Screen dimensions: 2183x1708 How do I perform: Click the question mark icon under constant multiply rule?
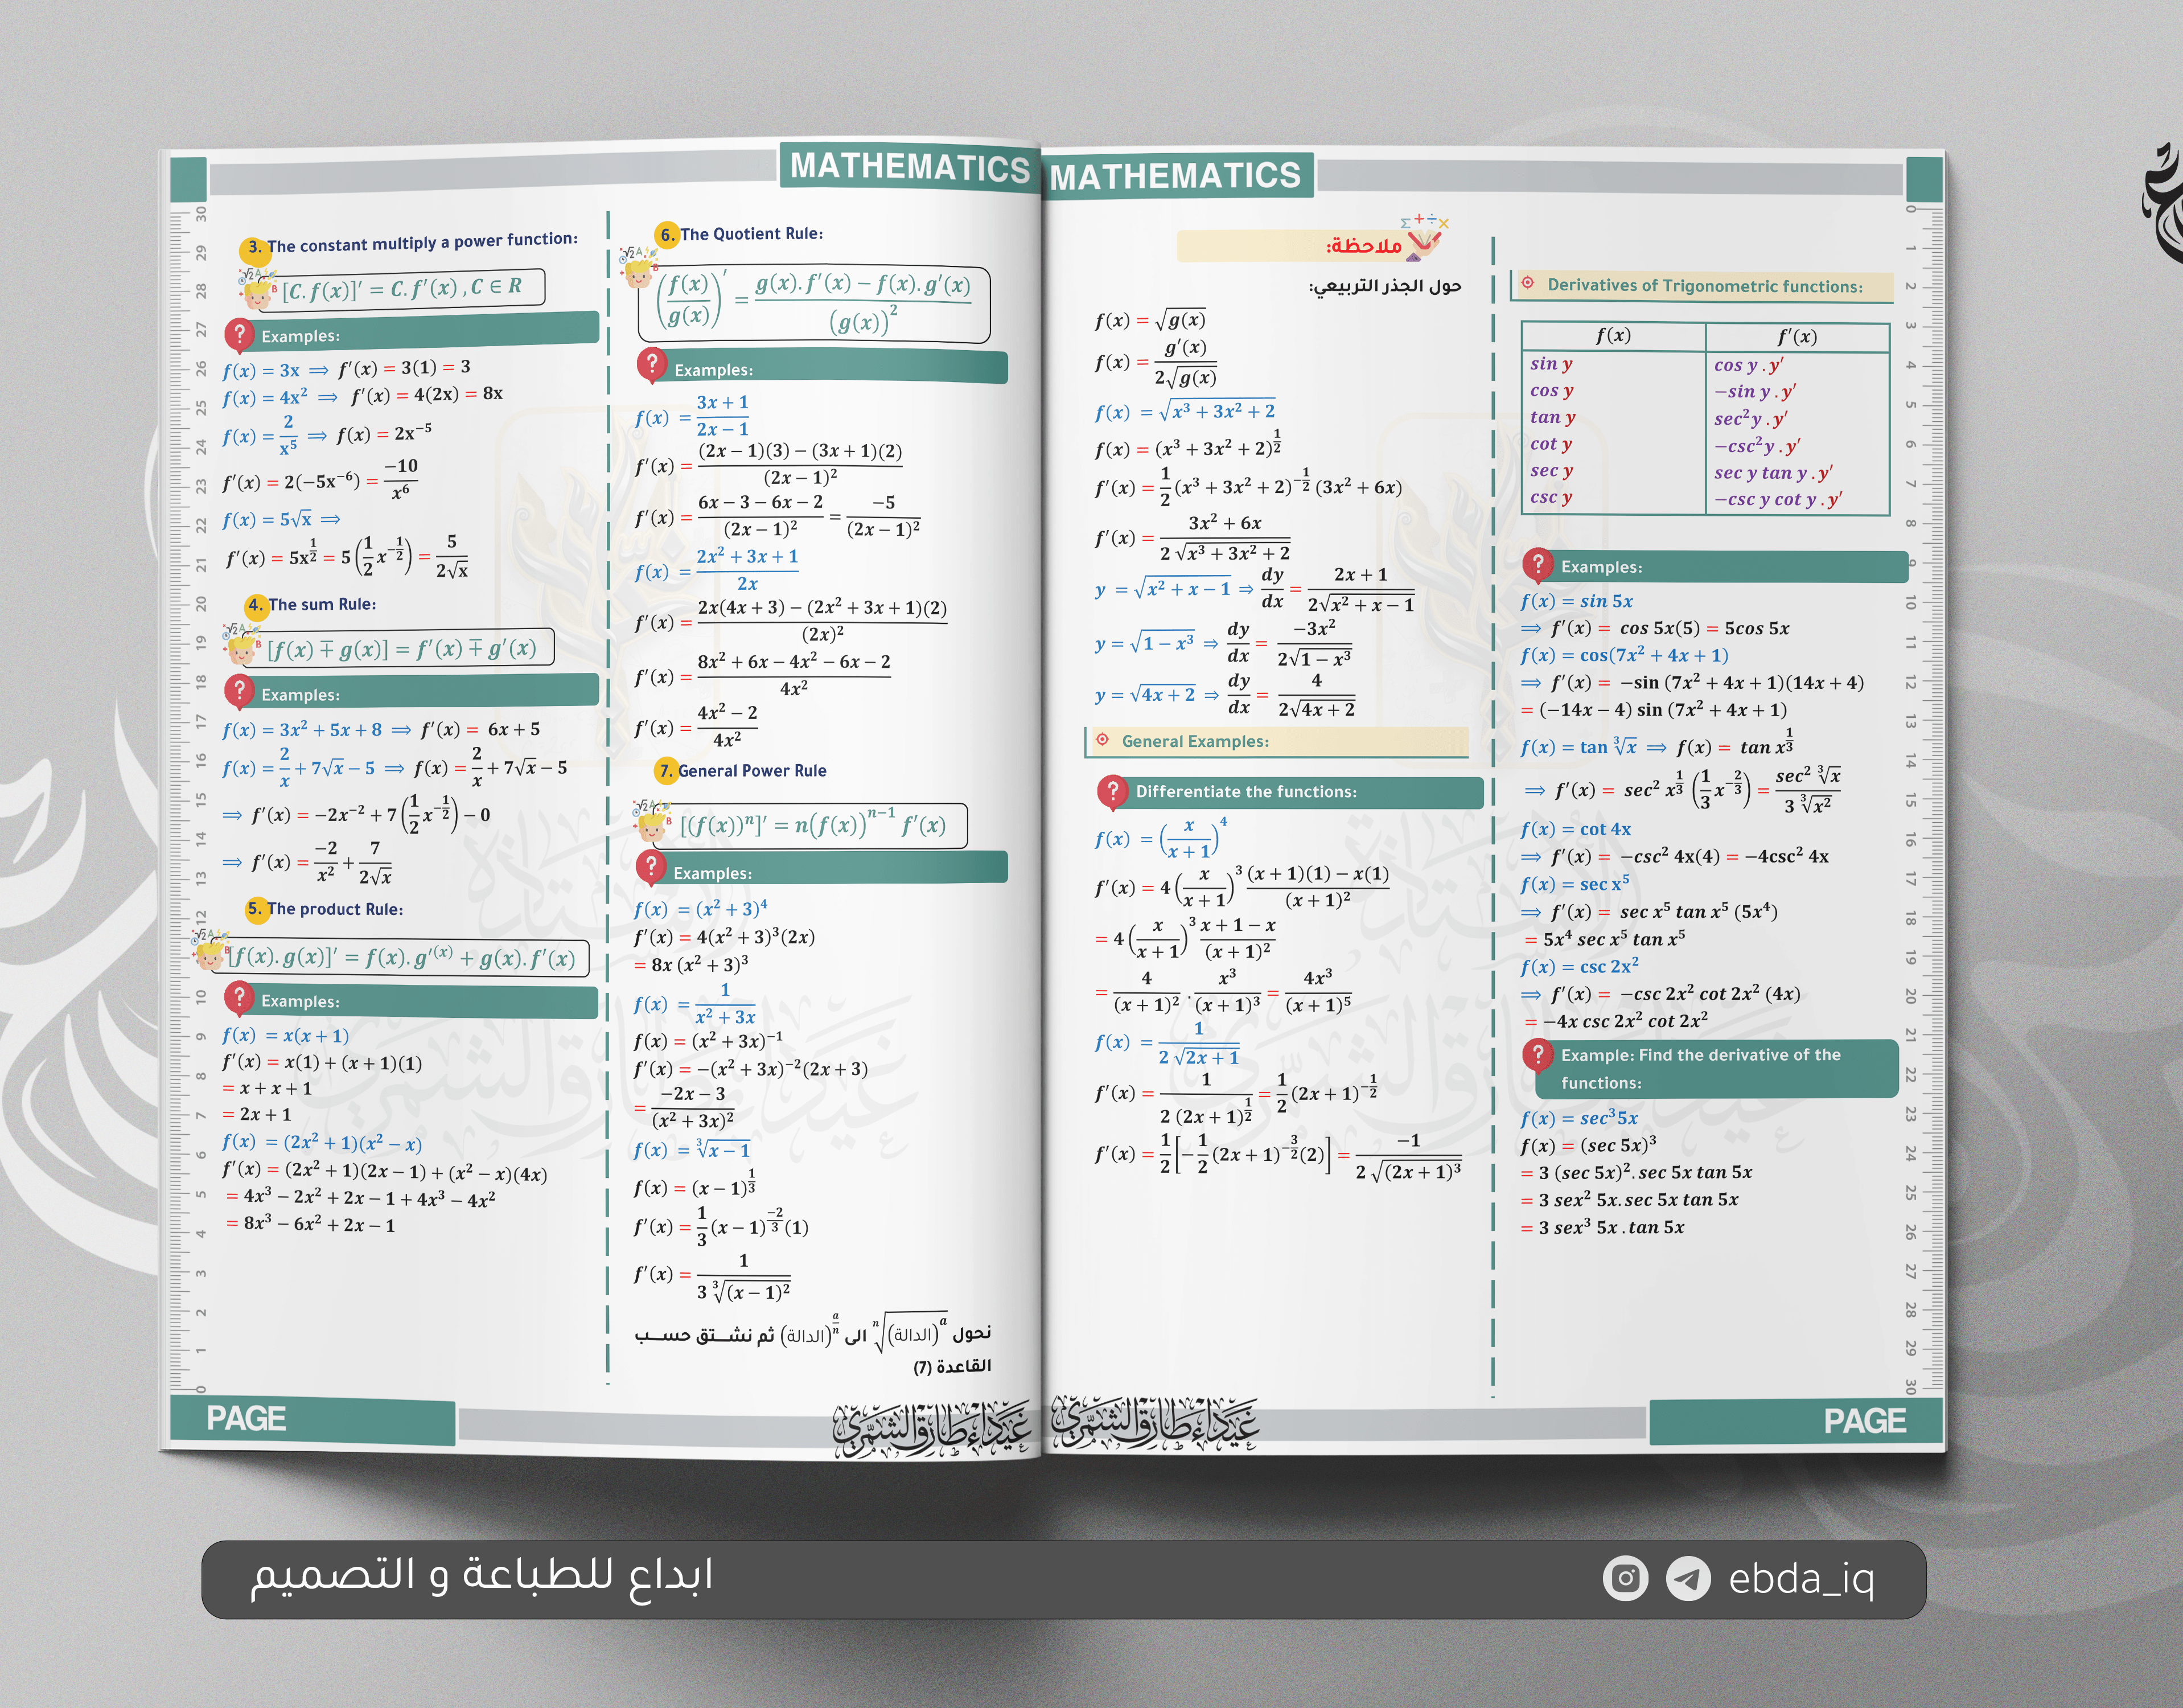[239, 335]
